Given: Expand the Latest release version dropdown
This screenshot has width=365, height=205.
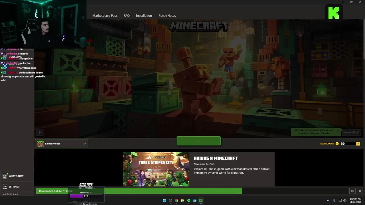Looking at the screenshot, I should [x=62, y=144].
